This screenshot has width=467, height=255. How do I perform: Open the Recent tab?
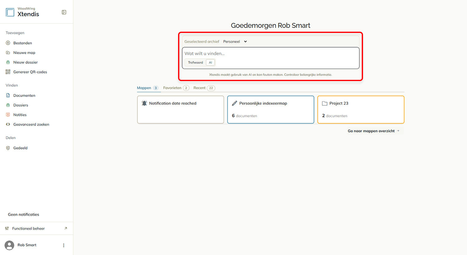coord(204,88)
